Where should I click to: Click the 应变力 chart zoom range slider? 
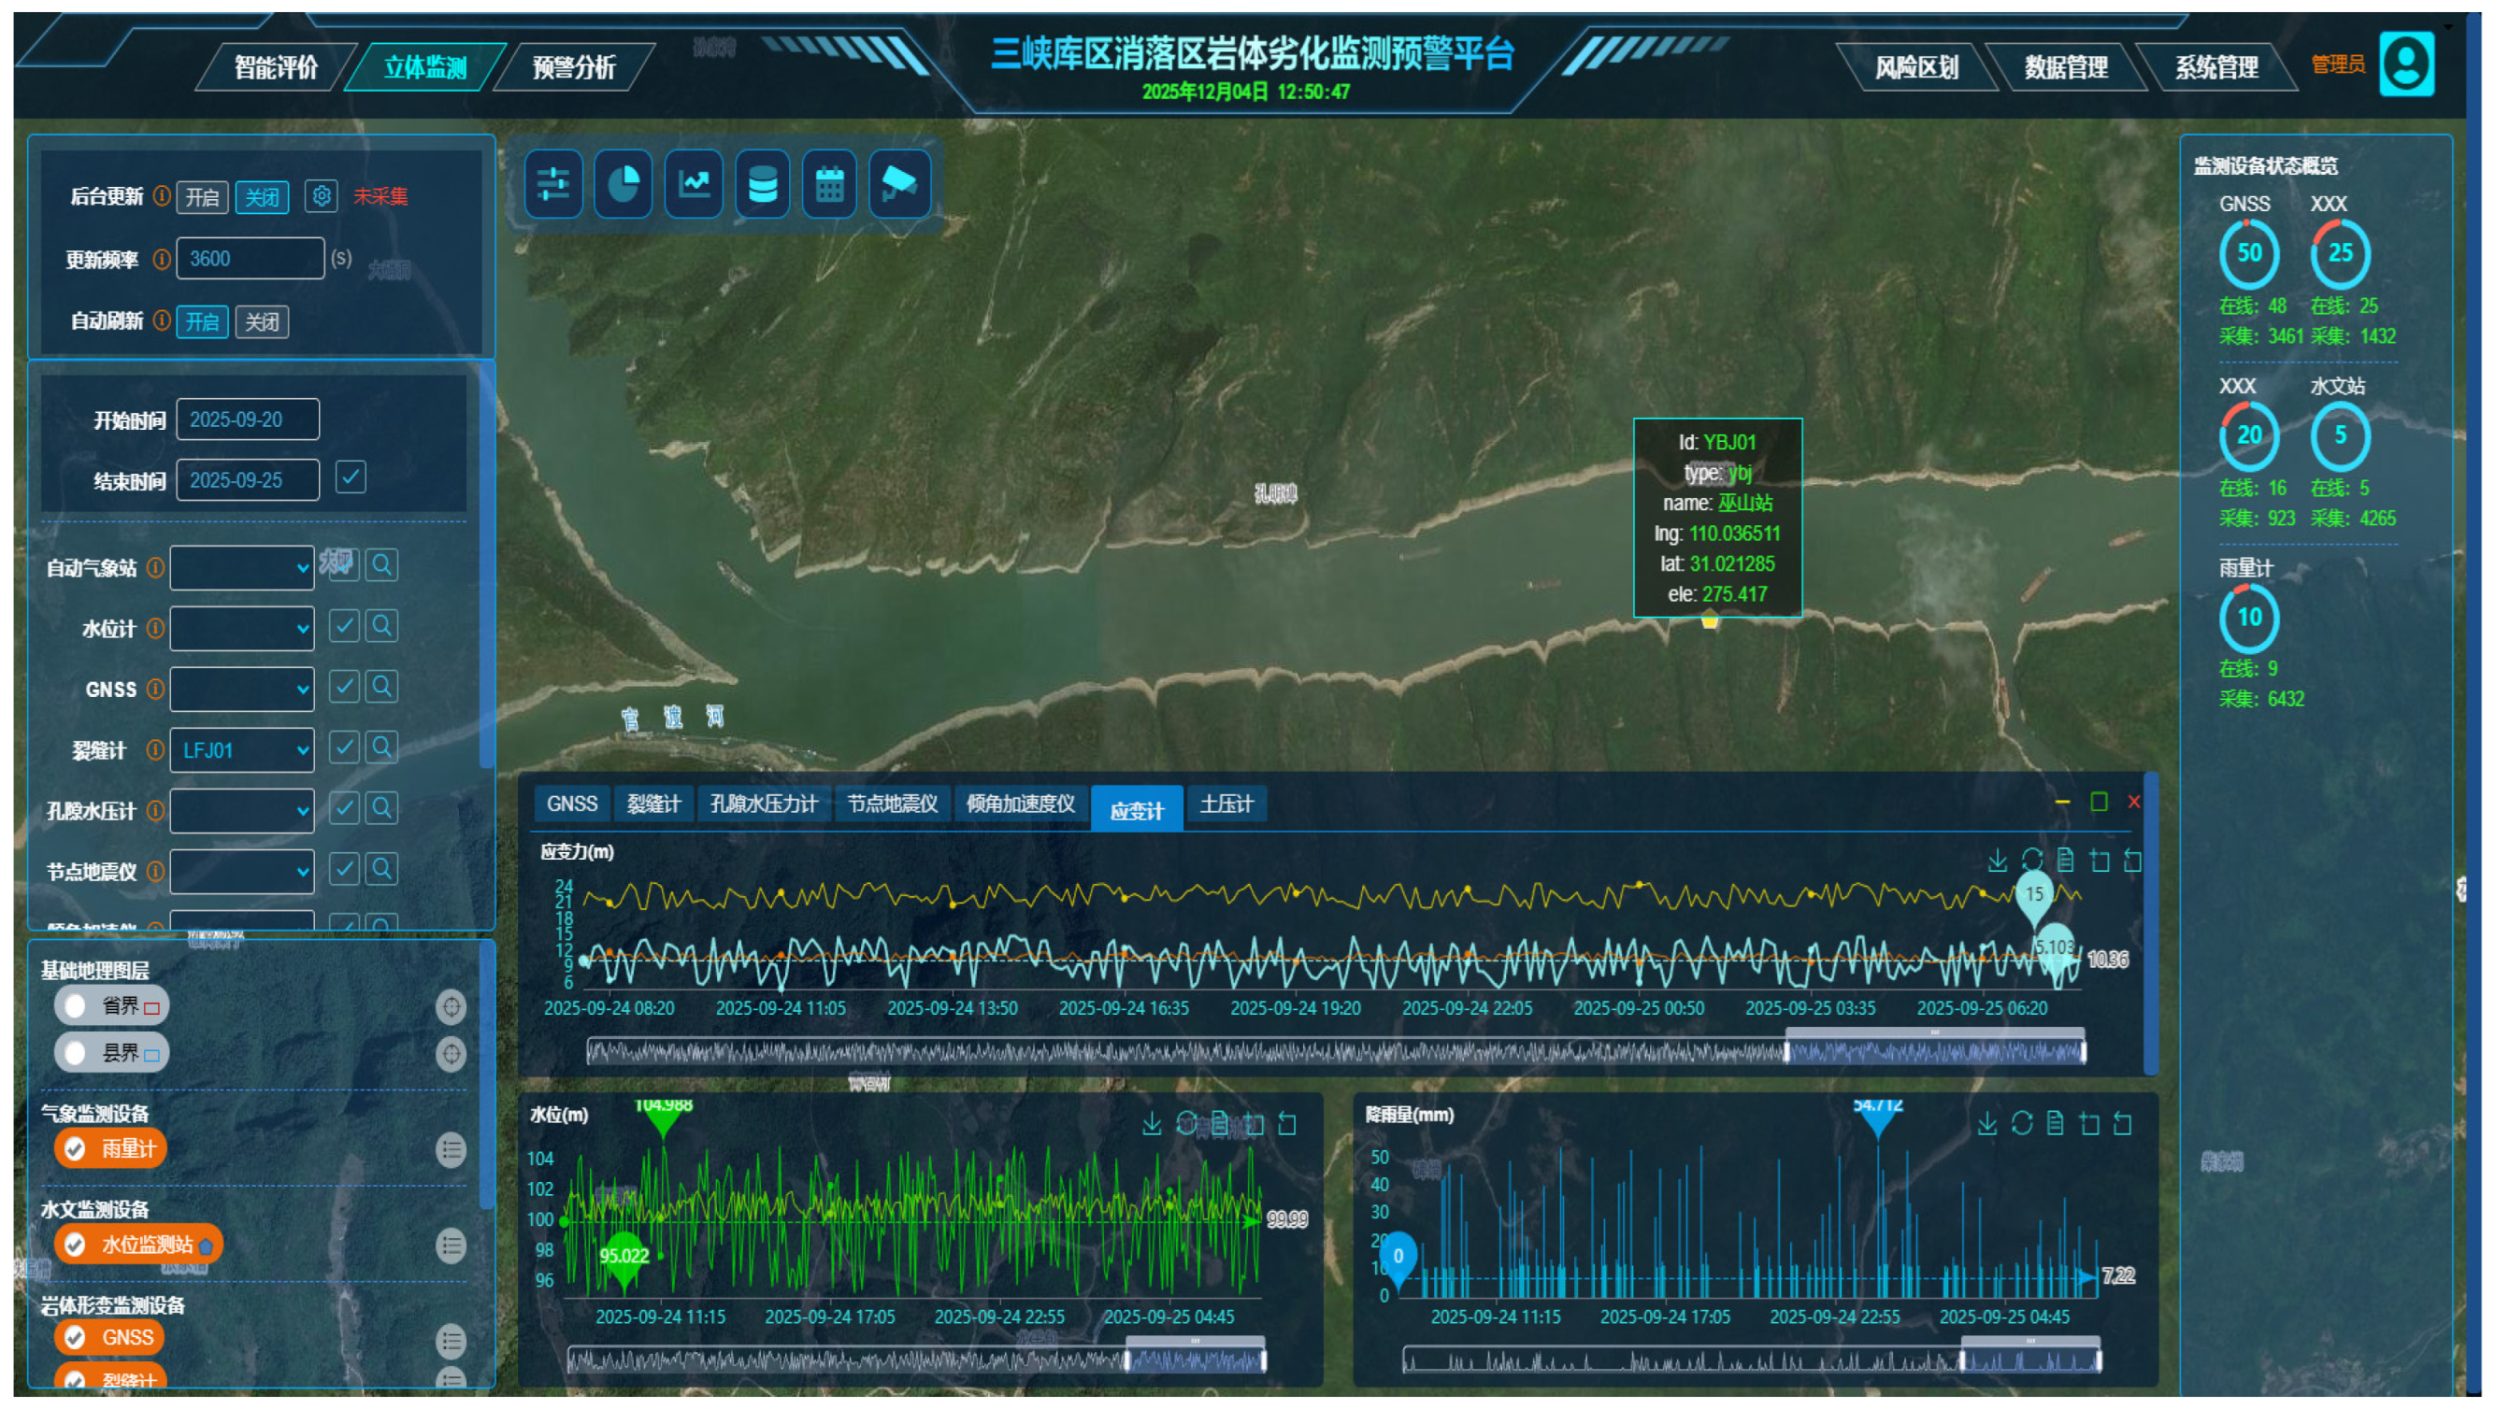(1934, 1051)
